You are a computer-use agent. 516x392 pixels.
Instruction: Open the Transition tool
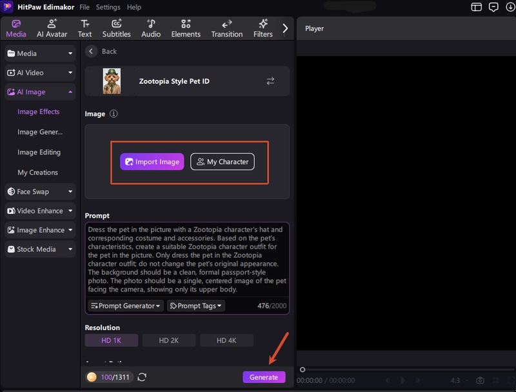[227, 28]
